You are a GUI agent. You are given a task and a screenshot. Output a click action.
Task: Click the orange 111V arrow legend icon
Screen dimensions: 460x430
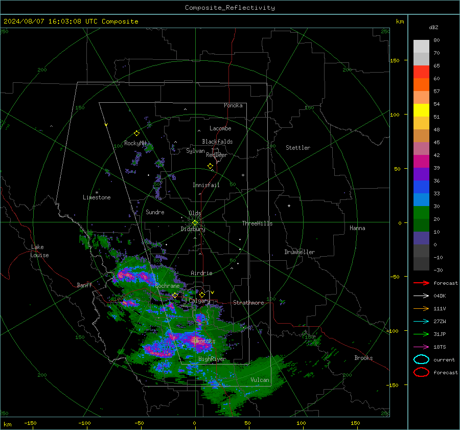point(421,308)
